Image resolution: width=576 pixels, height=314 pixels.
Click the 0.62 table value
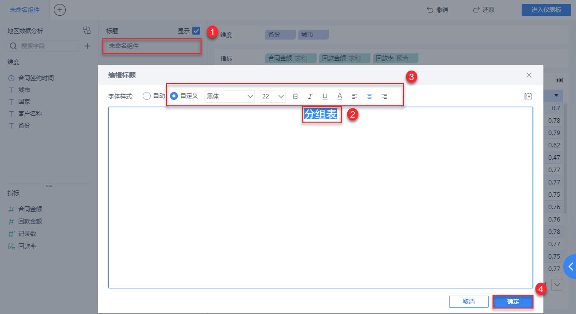554,145
